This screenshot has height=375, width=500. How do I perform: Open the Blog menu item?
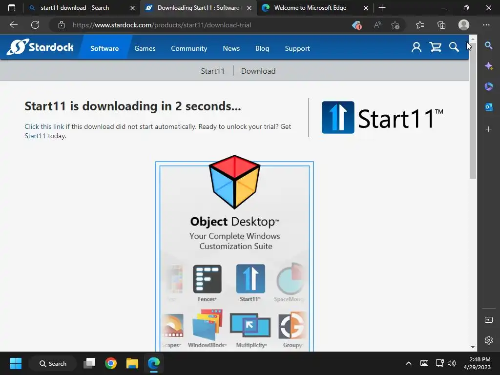coord(262,48)
